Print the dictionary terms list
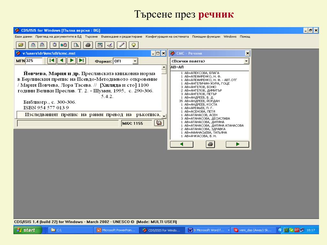327x245 pixels. (x=210, y=144)
